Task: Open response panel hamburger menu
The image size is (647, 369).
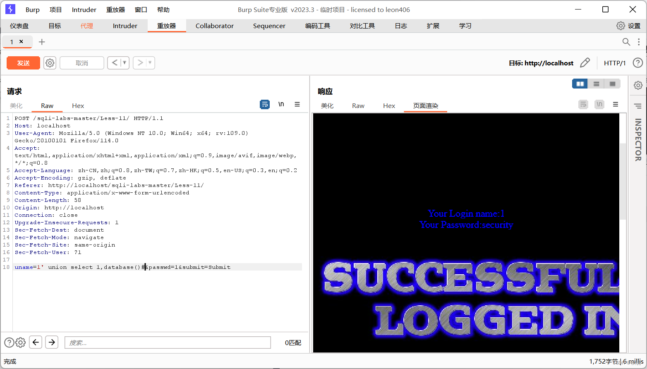Action: [x=616, y=104]
